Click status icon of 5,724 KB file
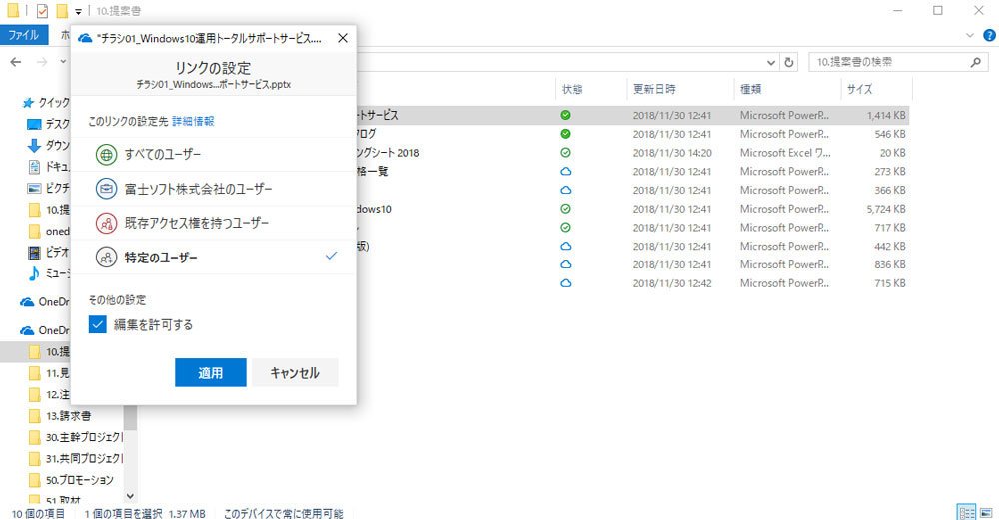Viewport: 999px width, 520px height. click(x=565, y=209)
